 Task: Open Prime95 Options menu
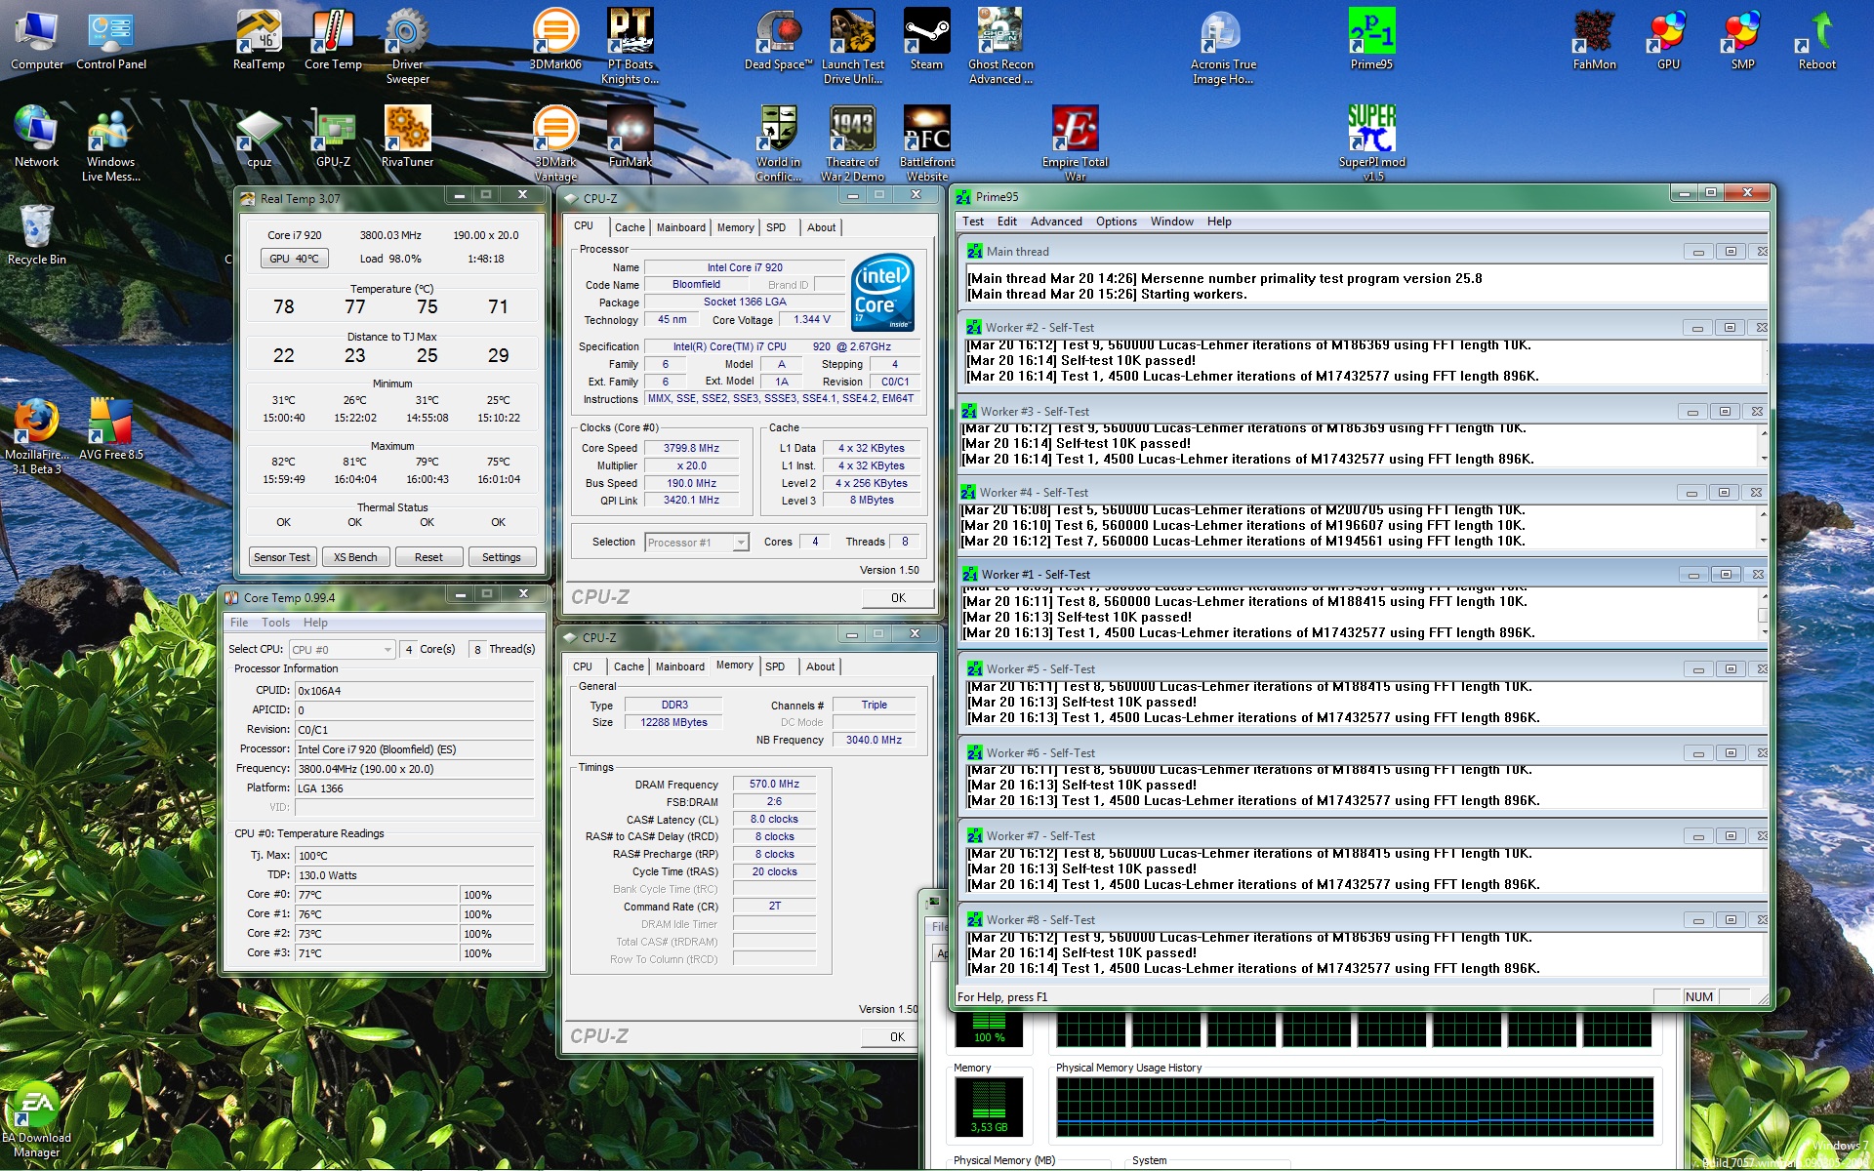[1116, 222]
